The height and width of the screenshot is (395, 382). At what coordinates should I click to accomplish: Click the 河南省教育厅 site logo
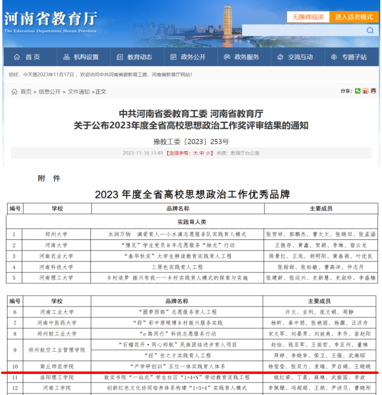click(x=50, y=22)
